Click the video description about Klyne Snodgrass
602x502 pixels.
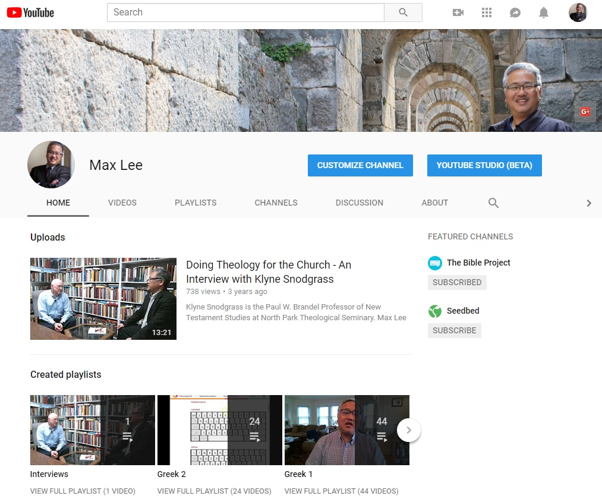point(296,312)
